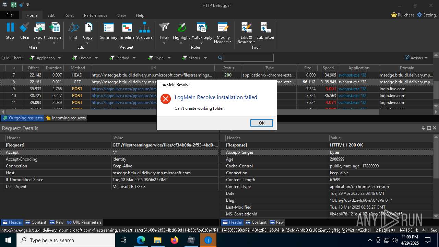Switch to the Rules ribbon tab
Viewport: 439px width, 247px height.
(x=69, y=15)
